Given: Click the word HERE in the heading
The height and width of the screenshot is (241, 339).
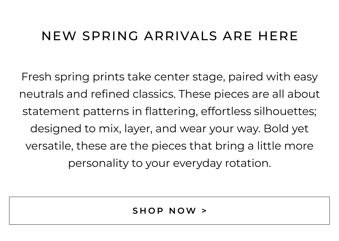Looking at the screenshot, I should click(278, 36).
